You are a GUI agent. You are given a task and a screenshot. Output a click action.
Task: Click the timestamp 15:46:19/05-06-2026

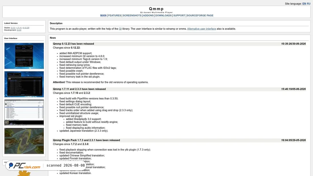pos(293,89)
